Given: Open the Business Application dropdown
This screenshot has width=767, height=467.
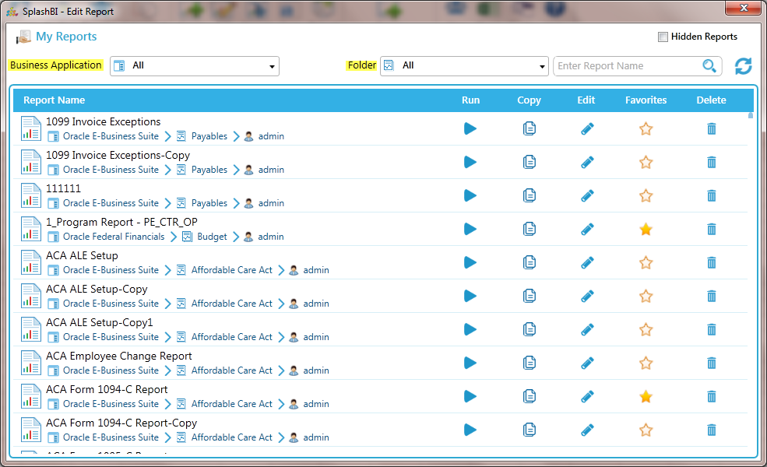Looking at the screenshot, I should click(x=195, y=66).
